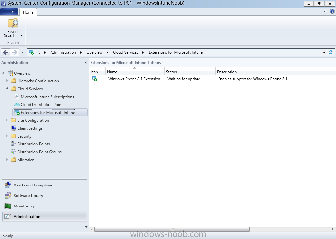Click Cloud Services in the breadcrumb

(126, 52)
